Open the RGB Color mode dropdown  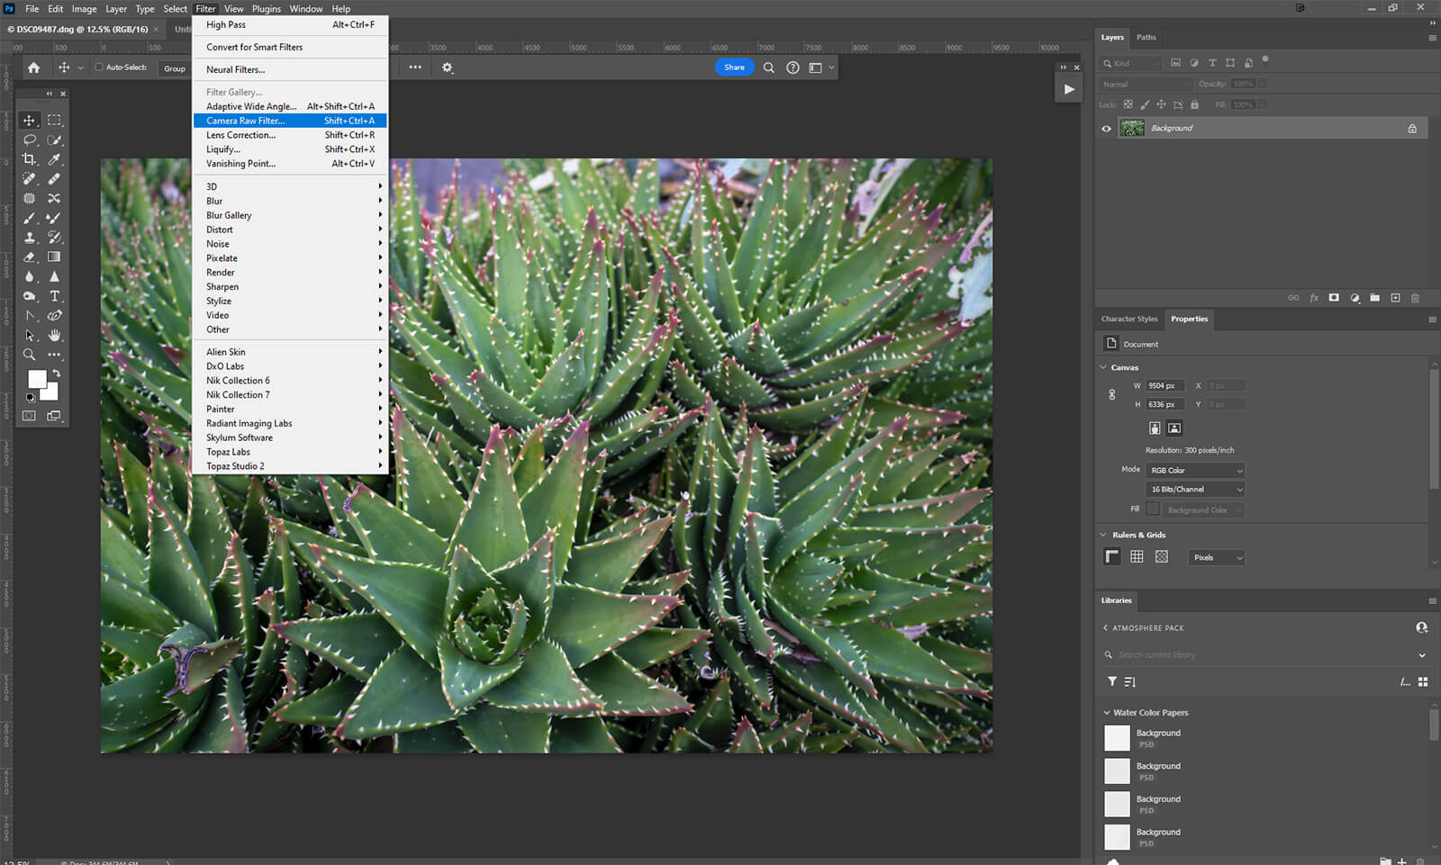[x=1195, y=470]
